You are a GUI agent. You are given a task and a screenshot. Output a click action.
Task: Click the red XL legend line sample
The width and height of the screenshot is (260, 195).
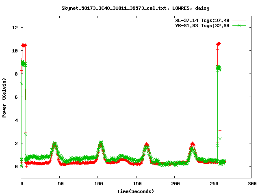point(239,20)
